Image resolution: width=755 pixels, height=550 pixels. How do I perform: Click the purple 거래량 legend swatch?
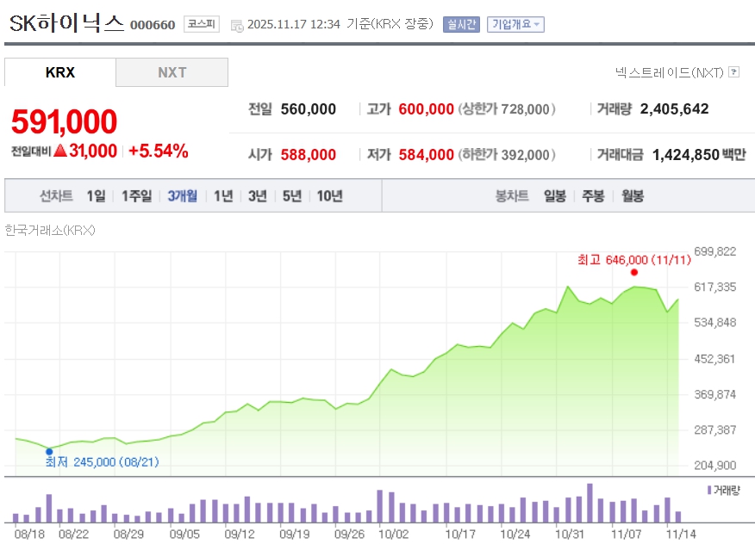click(708, 490)
